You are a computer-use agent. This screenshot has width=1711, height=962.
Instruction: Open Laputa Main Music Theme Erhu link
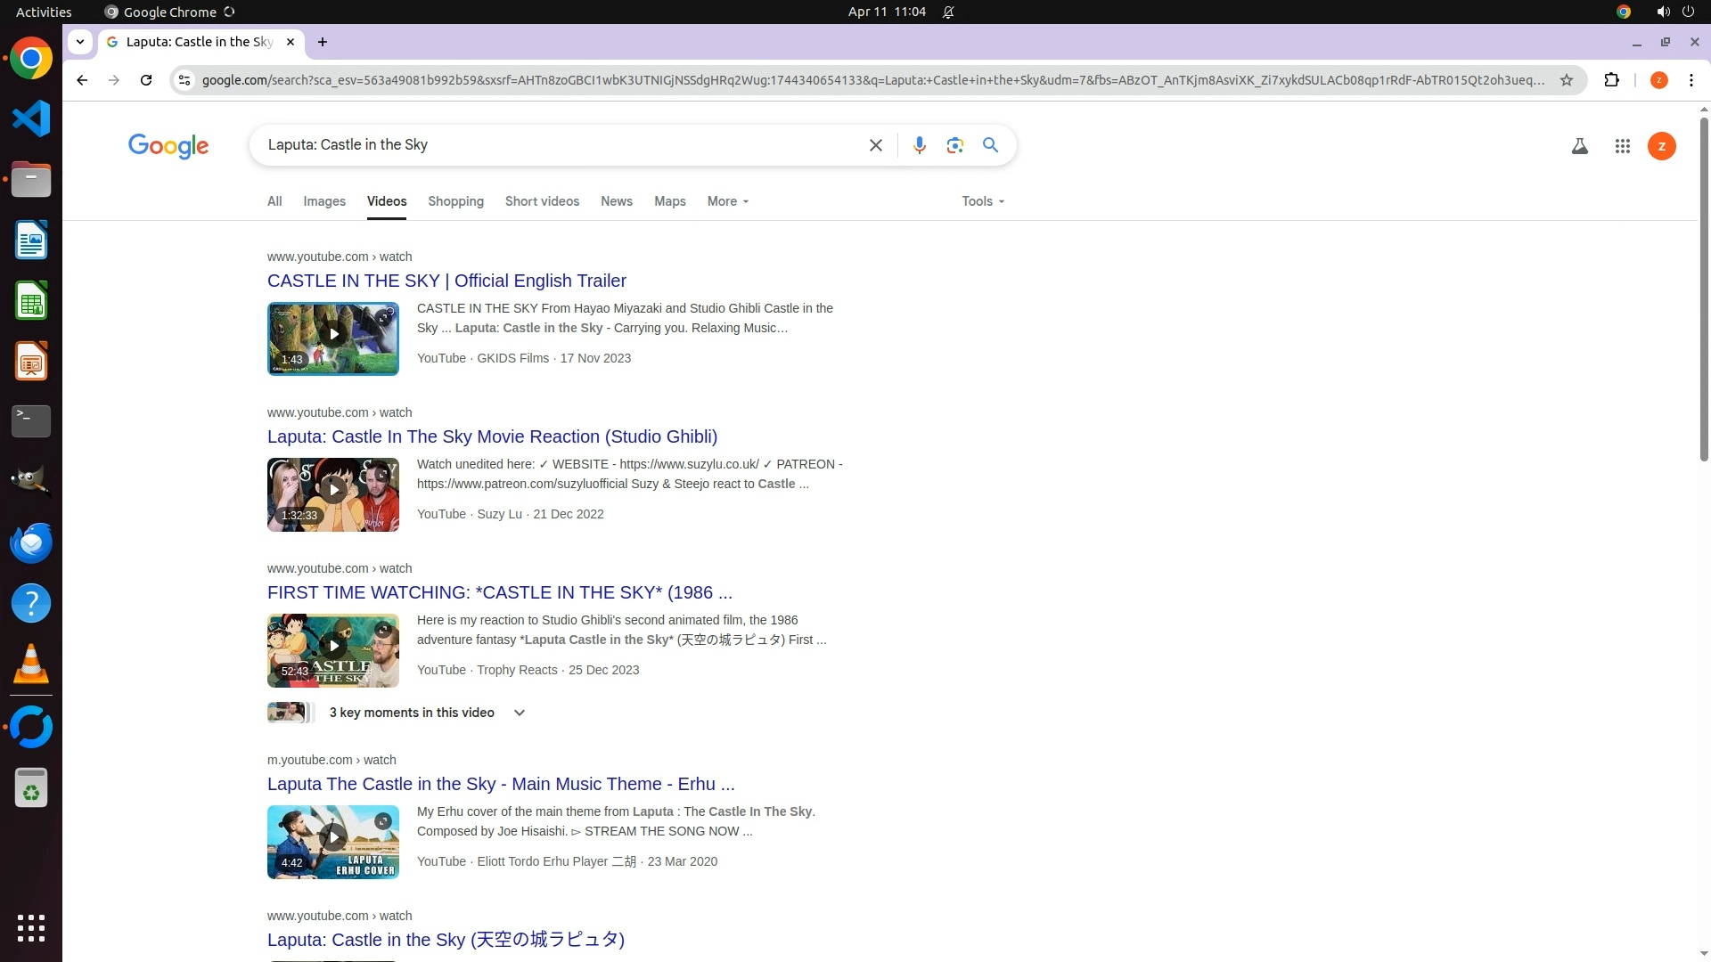point(501,784)
